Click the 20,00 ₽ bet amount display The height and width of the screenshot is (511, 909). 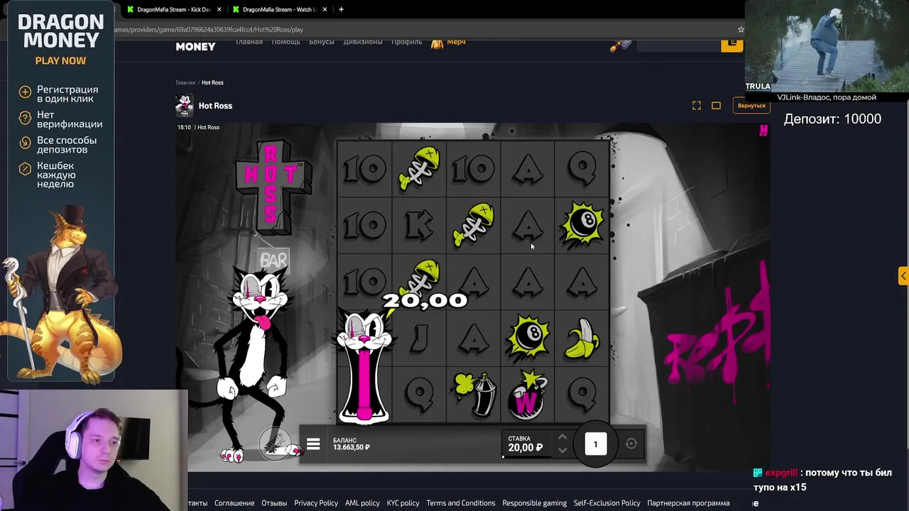pyautogui.click(x=526, y=444)
